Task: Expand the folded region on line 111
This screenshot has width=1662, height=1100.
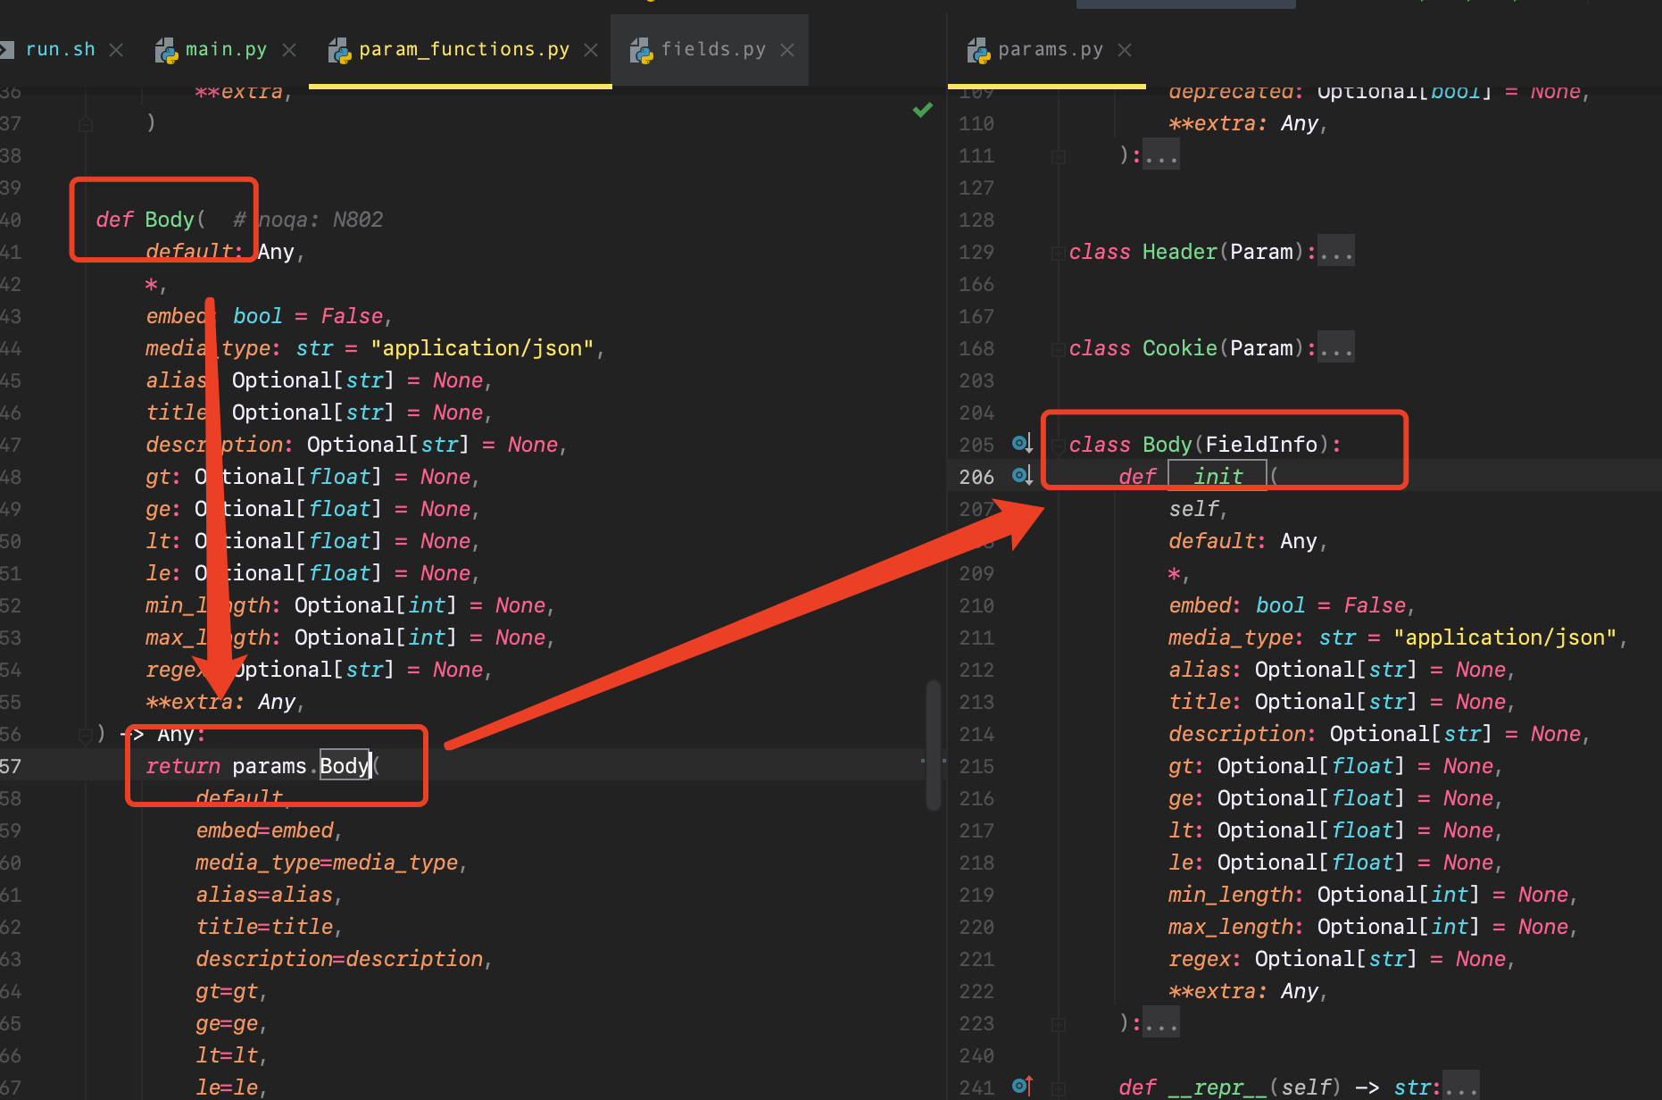Action: tap(1059, 156)
